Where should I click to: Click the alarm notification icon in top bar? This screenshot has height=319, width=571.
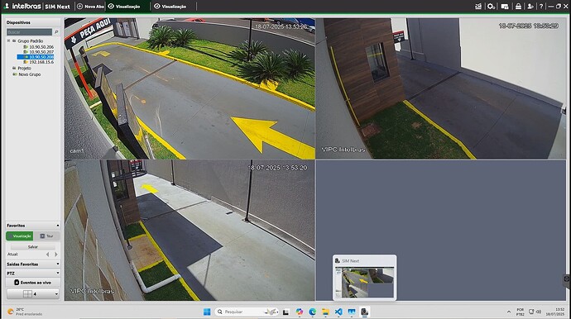point(478,6)
